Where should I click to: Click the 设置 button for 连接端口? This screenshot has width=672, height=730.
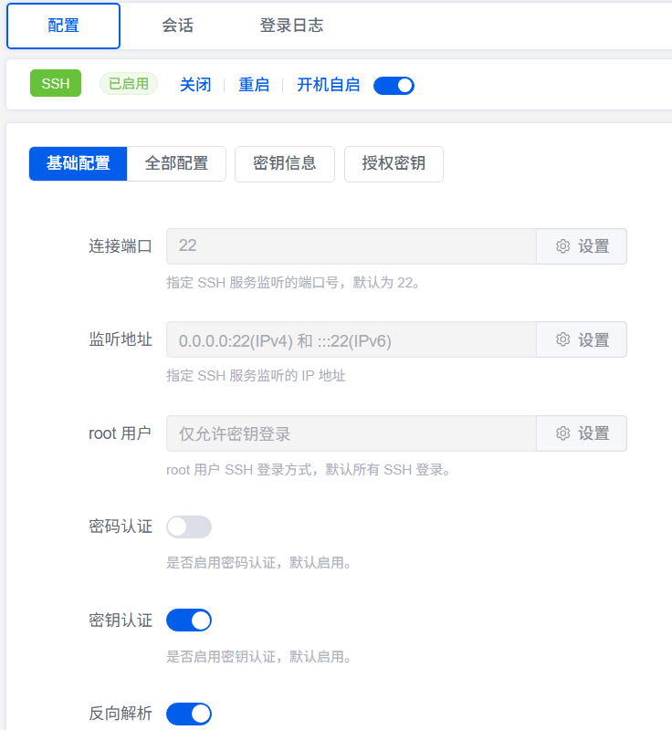click(582, 246)
